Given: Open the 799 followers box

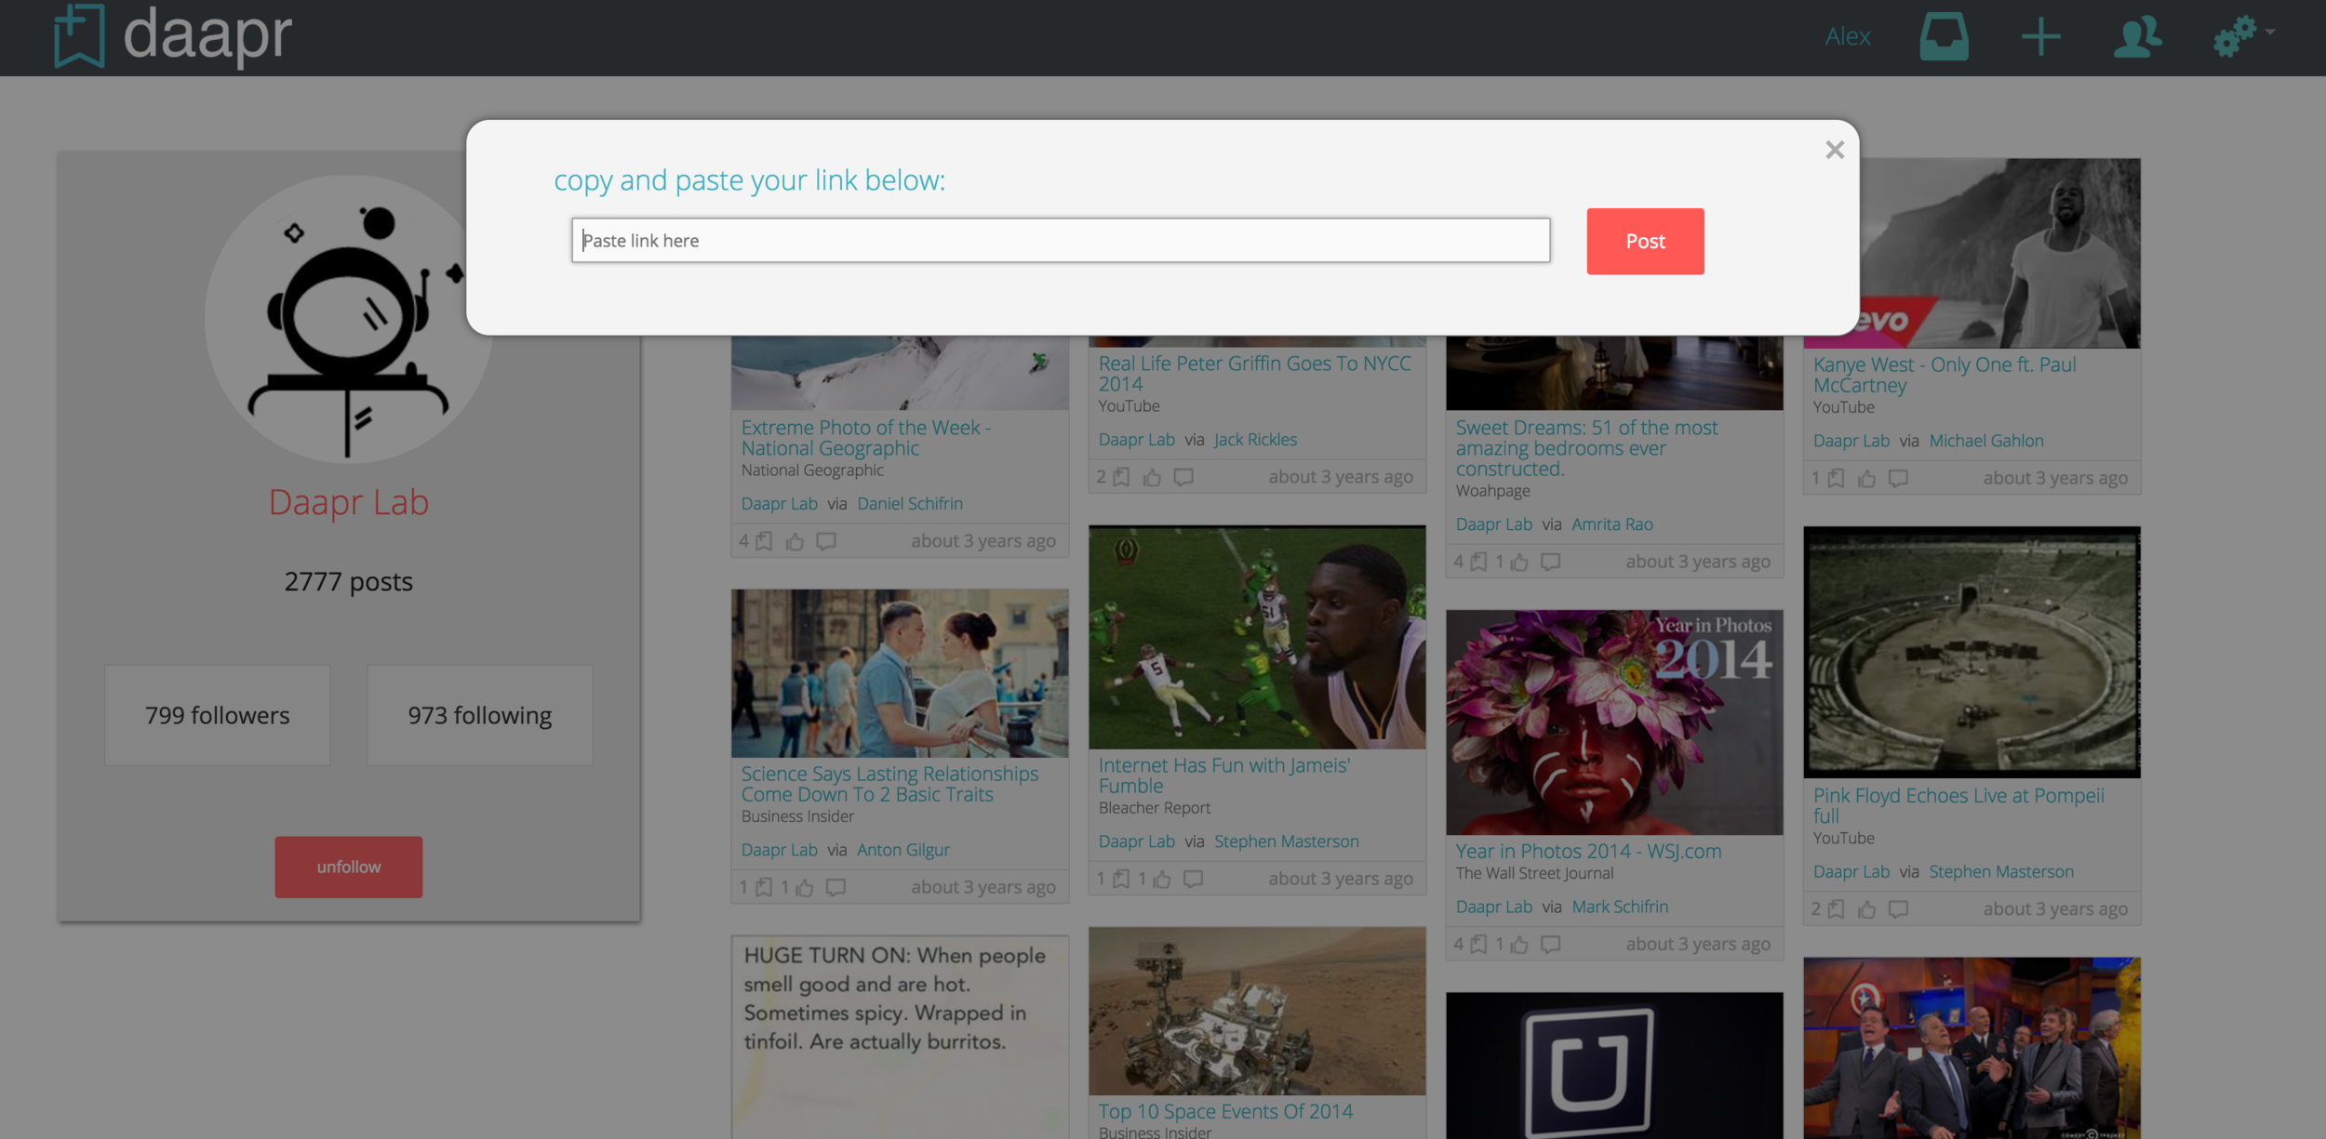Looking at the screenshot, I should [217, 715].
